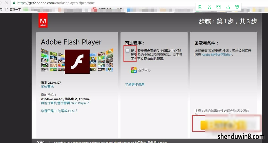The image size is (268, 143).
Task: Open the 百度一下 bookmark
Action: pyautogui.click(x=13, y=9)
